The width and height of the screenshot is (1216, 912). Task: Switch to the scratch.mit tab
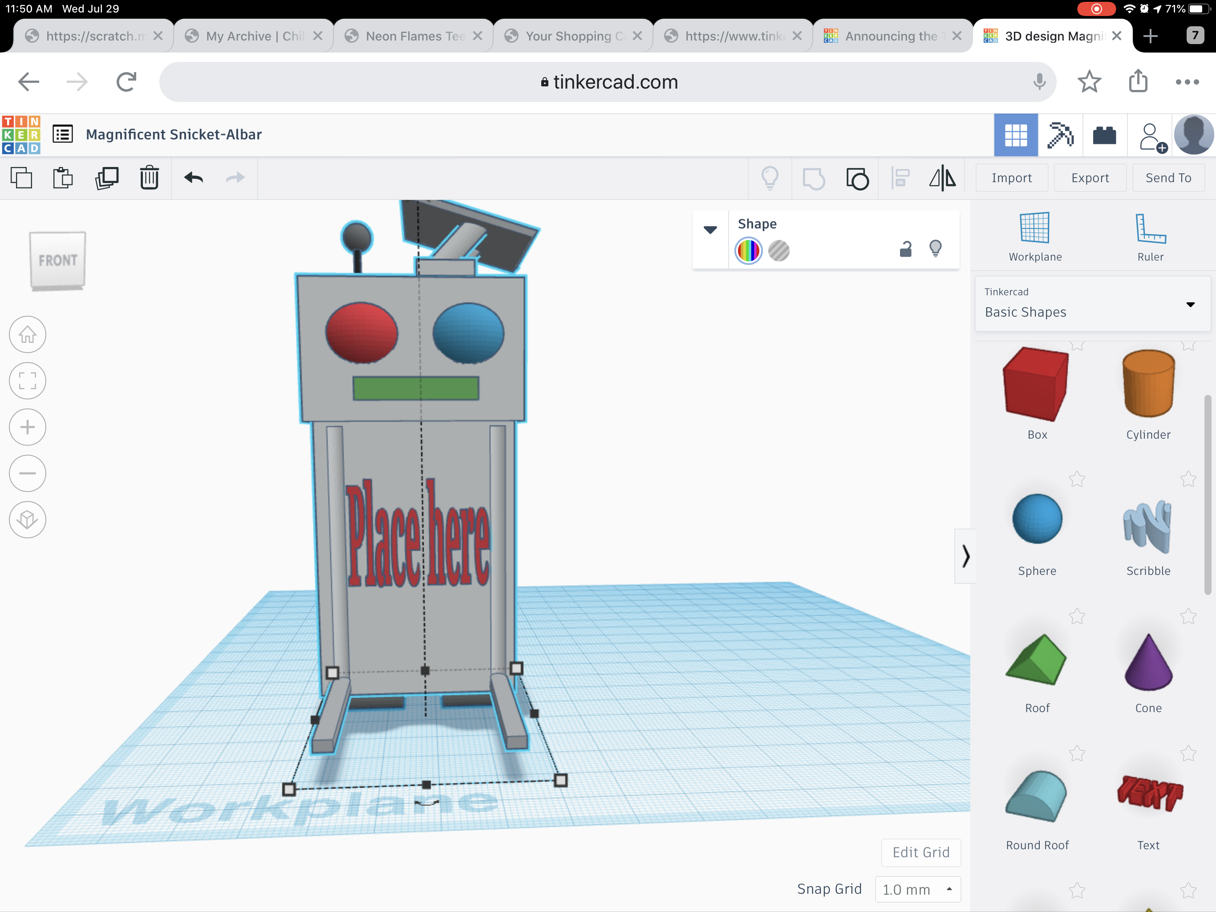pyautogui.click(x=94, y=36)
